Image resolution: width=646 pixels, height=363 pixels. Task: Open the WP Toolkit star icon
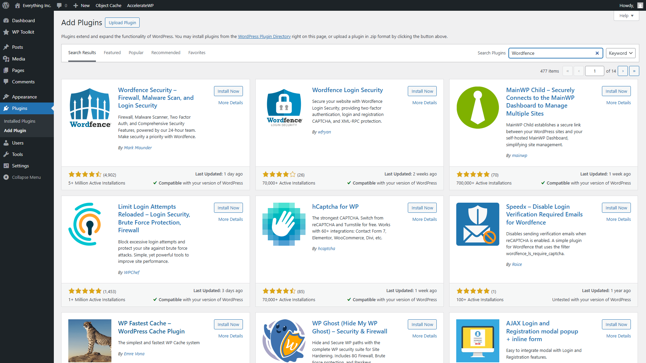point(6,32)
